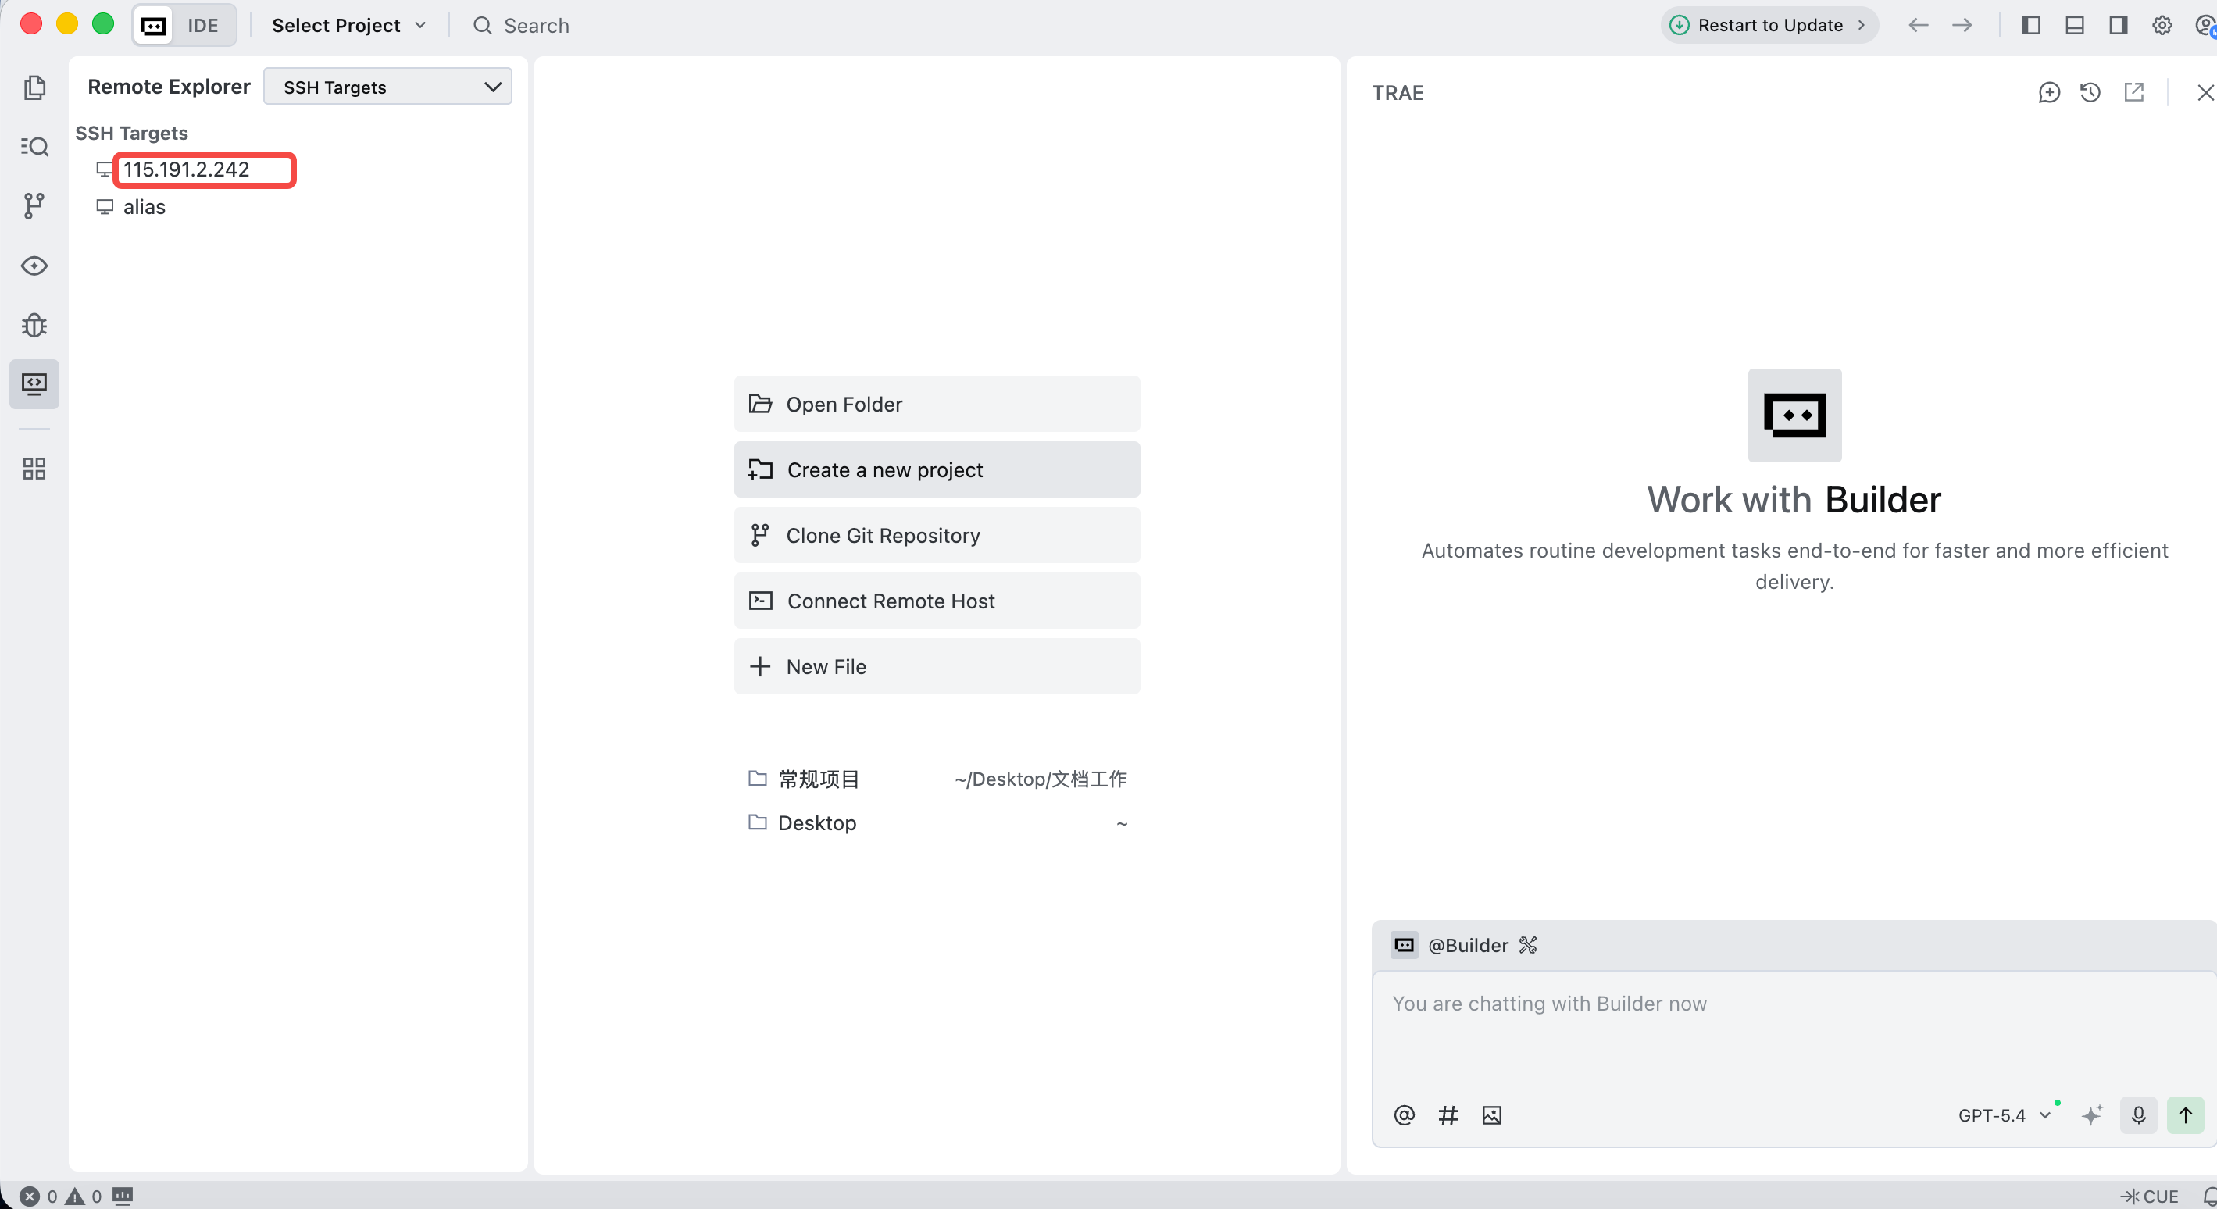Click the microphone voice input icon
2217x1209 pixels.
tap(2139, 1115)
